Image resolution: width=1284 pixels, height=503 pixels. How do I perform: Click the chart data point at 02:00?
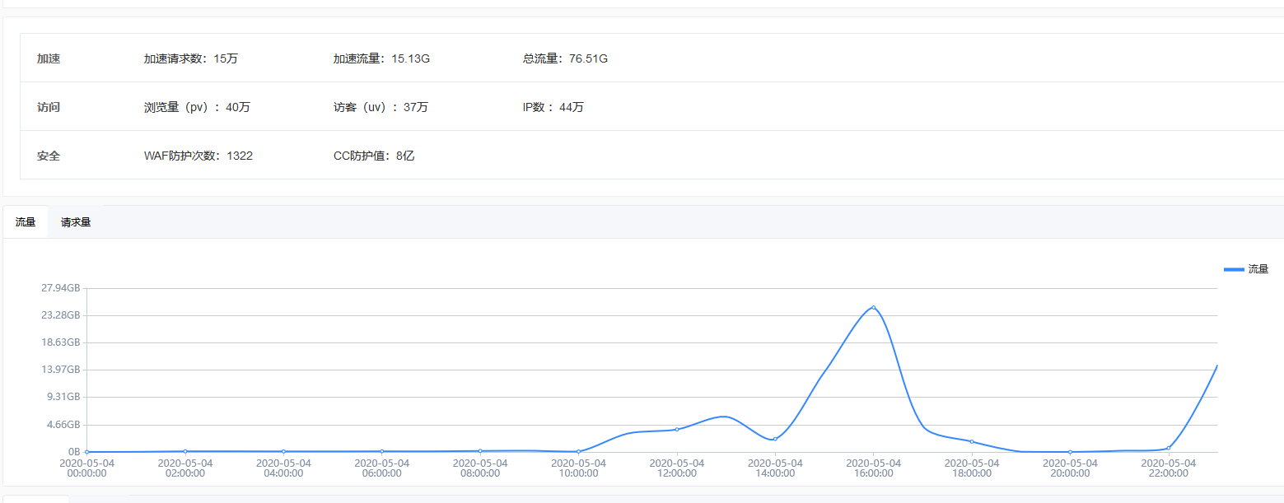(185, 451)
